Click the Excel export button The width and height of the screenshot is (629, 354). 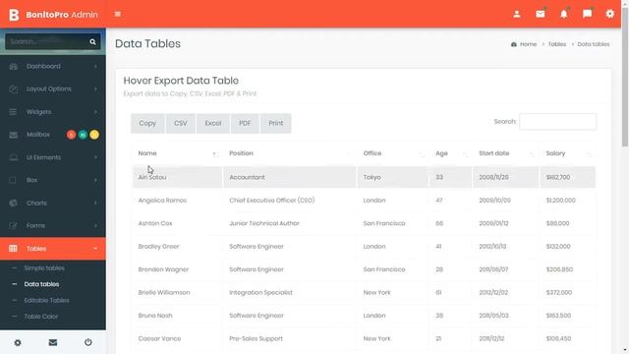(x=213, y=123)
